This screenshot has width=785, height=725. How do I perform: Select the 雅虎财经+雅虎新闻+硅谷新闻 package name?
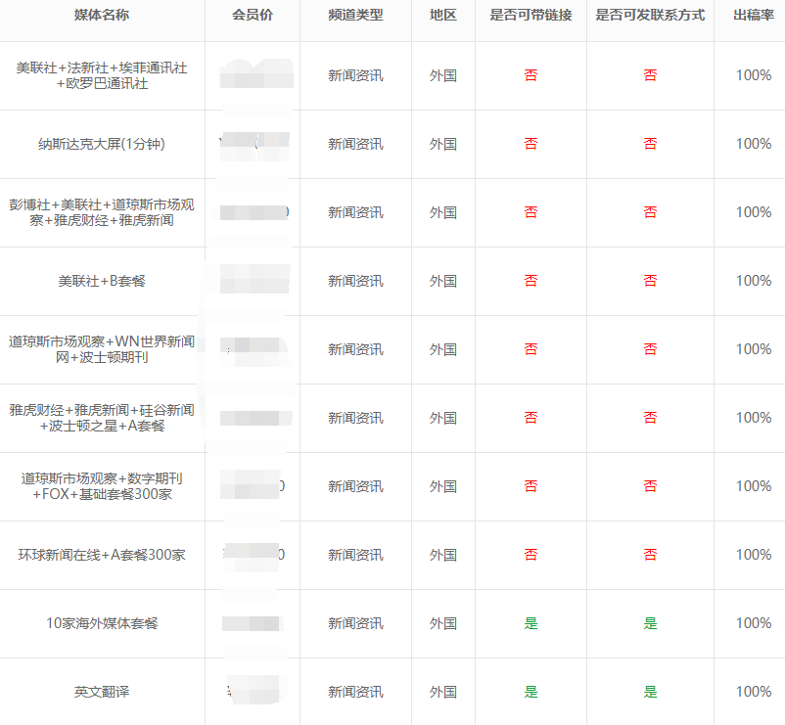102,418
